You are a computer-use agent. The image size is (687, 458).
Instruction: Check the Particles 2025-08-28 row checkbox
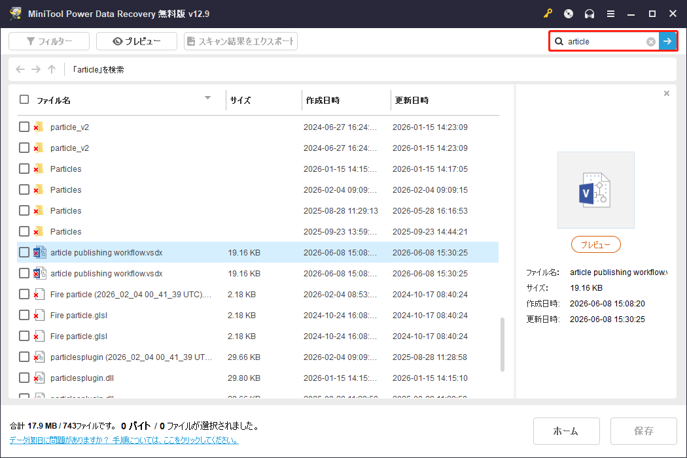point(24,210)
